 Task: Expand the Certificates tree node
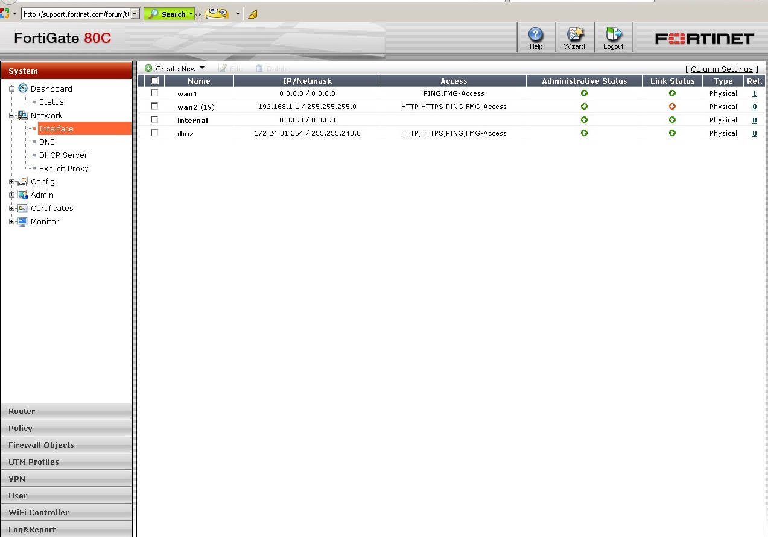[x=11, y=208]
